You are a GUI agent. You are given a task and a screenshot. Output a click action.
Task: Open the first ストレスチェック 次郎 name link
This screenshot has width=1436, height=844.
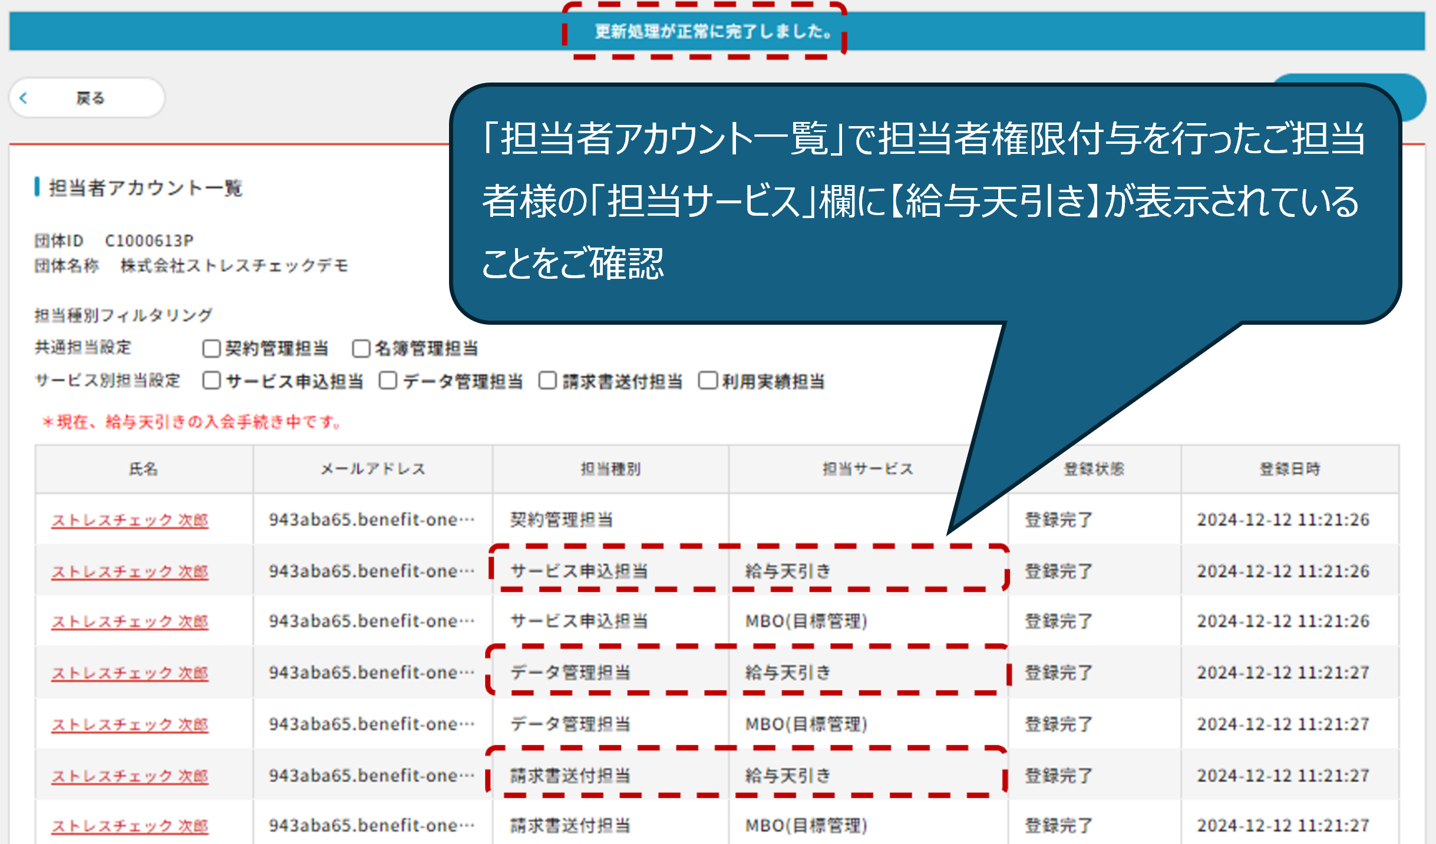pyautogui.click(x=130, y=520)
